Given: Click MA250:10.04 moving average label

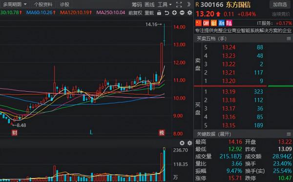Looking at the screenshot, I should coord(111,13).
